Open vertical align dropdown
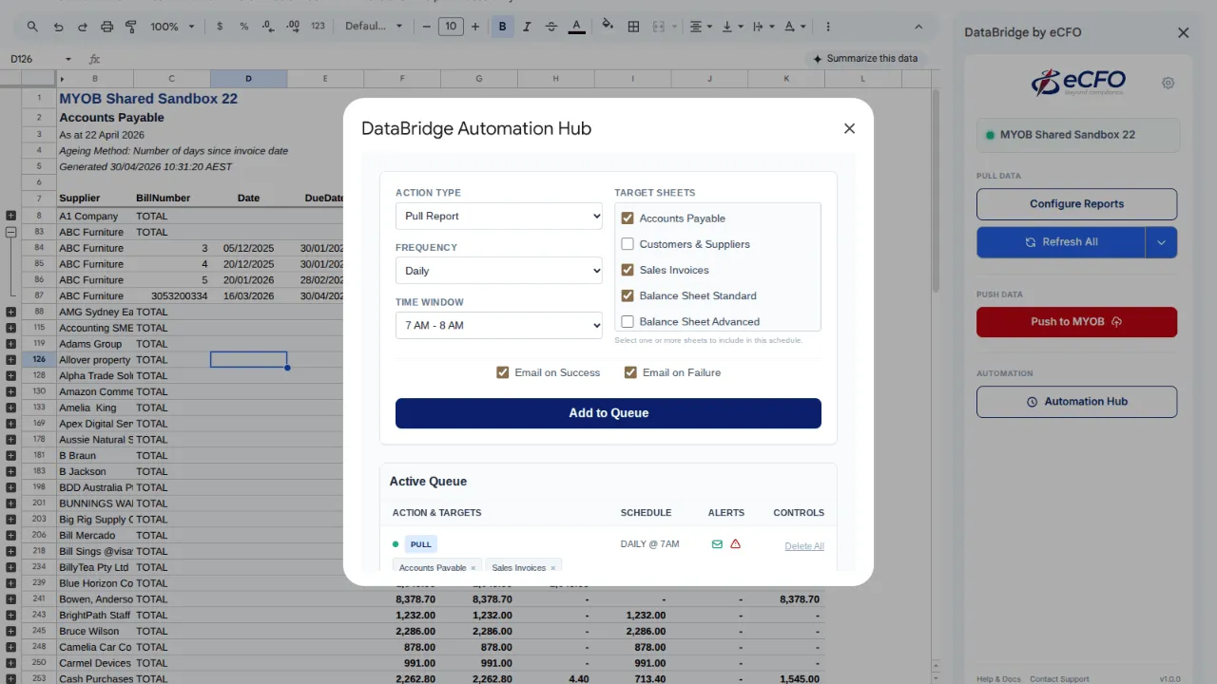The width and height of the screenshot is (1217, 684). [x=732, y=27]
